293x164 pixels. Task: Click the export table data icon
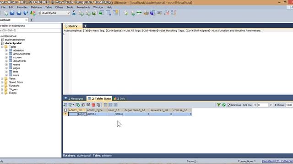click(65, 105)
